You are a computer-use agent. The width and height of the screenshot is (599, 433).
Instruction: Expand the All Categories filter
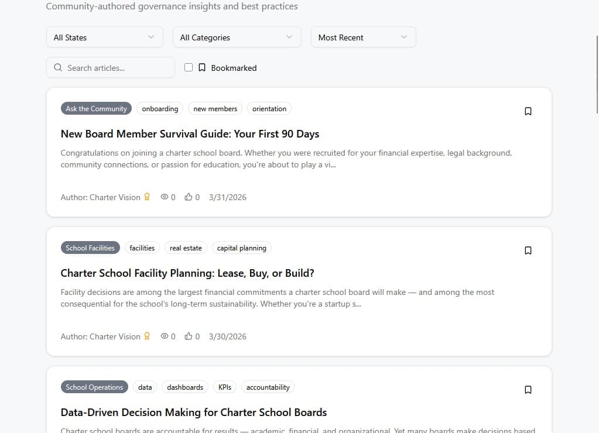point(237,37)
